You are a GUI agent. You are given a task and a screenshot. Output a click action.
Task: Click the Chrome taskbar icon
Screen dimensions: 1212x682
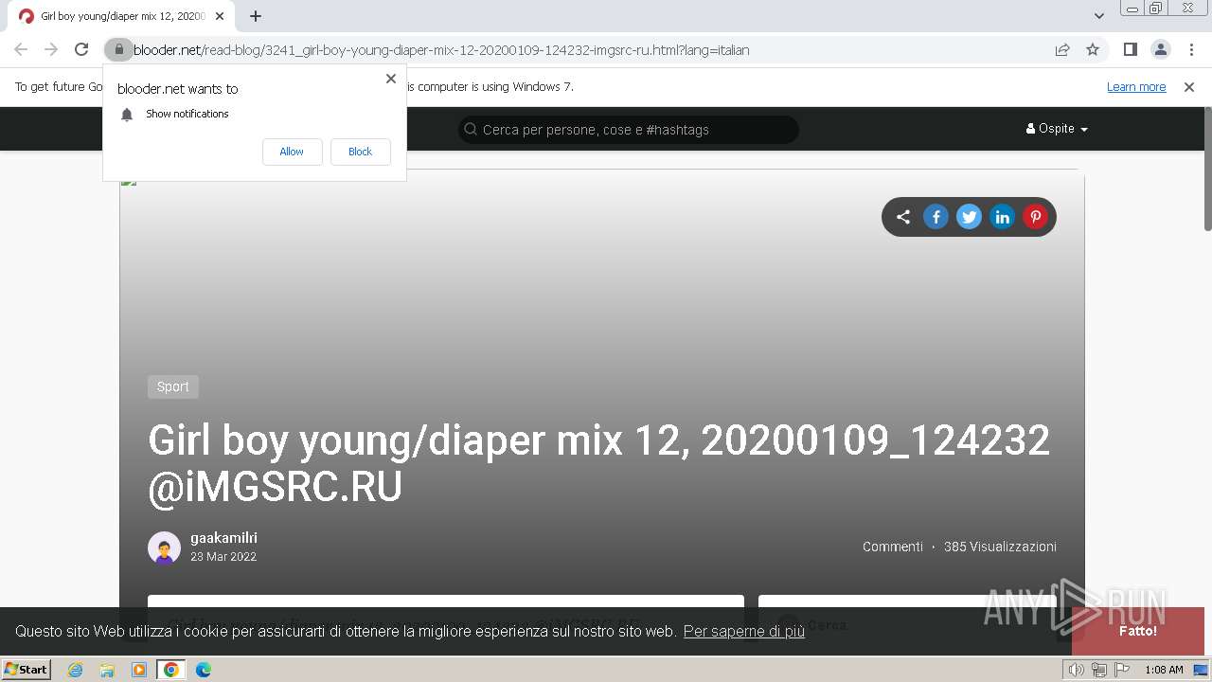click(171, 670)
